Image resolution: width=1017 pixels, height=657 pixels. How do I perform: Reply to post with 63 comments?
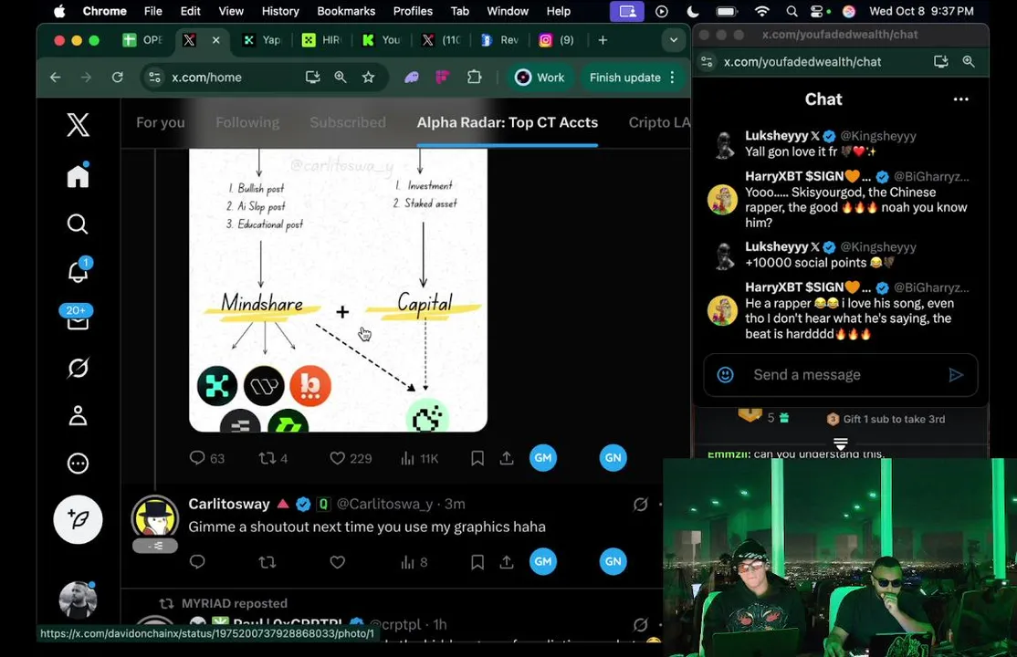[x=207, y=459]
